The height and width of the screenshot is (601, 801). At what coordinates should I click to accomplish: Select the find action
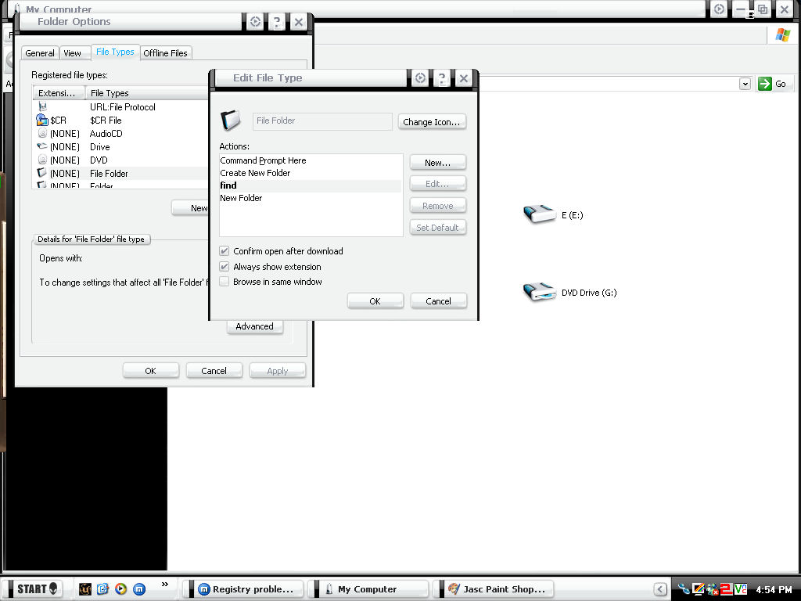click(310, 185)
